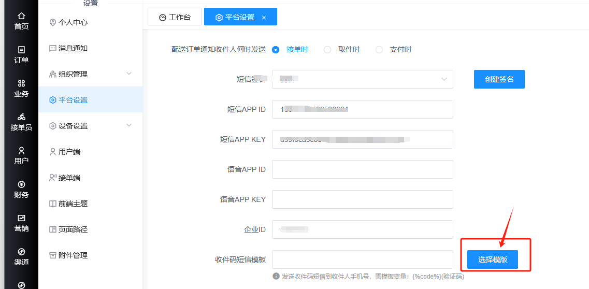The image size is (589, 289).
Task: Select the 接单时 radio option
Action: click(x=276, y=50)
